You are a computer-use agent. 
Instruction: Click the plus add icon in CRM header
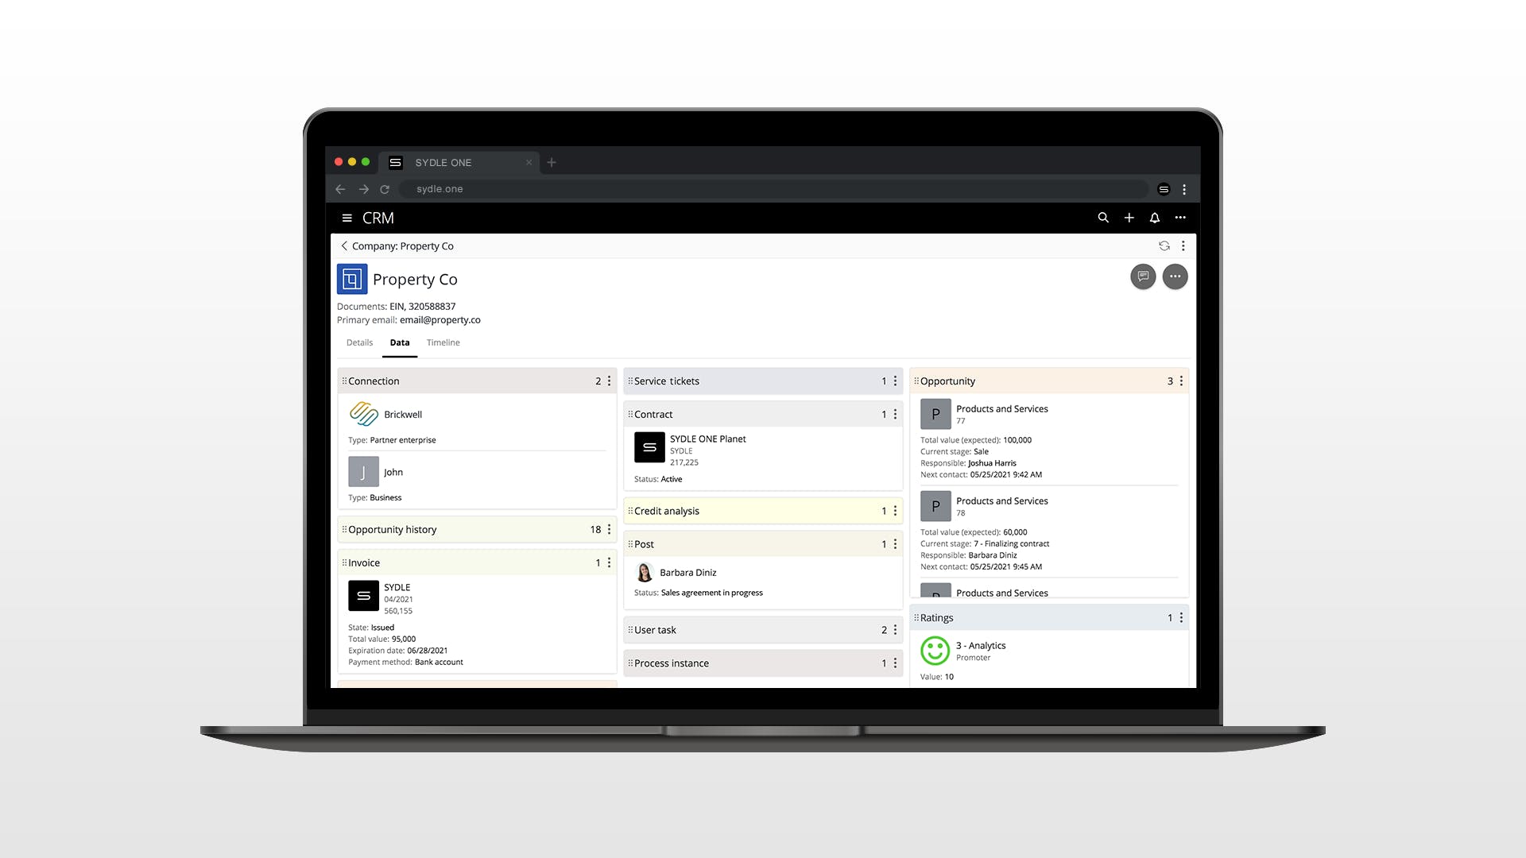pyautogui.click(x=1129, y=218)
